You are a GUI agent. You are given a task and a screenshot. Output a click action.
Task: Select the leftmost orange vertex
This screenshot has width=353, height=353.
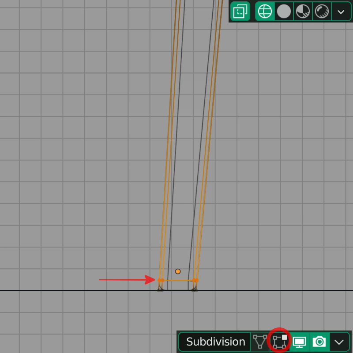tap(159, 280)
